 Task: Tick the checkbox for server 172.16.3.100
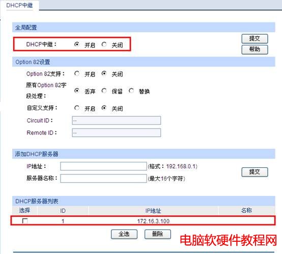pyautogui.click(x=25, y=221)
